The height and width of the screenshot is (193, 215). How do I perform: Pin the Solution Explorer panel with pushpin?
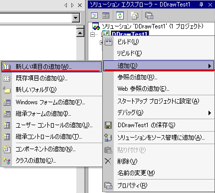(x=202, y=5)
